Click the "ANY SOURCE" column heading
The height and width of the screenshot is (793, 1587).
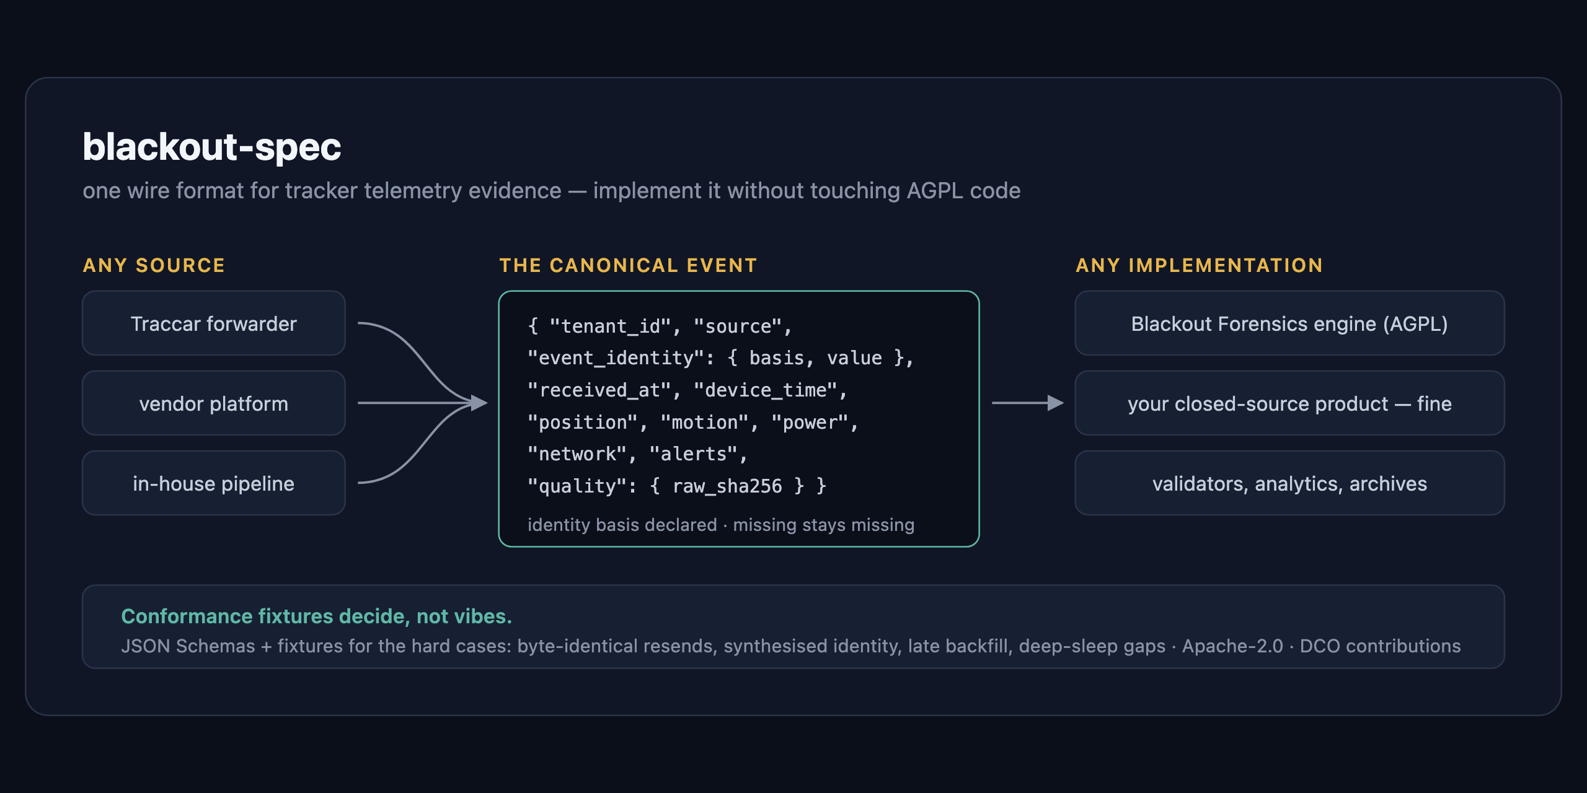(x=154, y=265)
